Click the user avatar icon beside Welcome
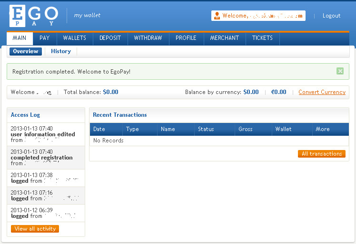Image resolution: width=356 pixels, height=244 pixels. coord(217,16)
